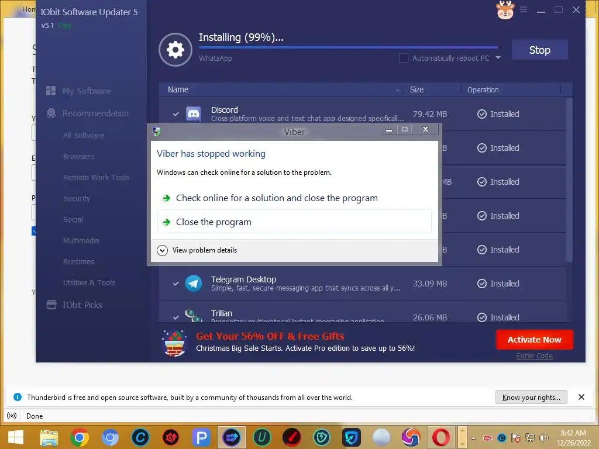
Task: Click the Action Center flag tray icon
Action: [x=515, y=437]
